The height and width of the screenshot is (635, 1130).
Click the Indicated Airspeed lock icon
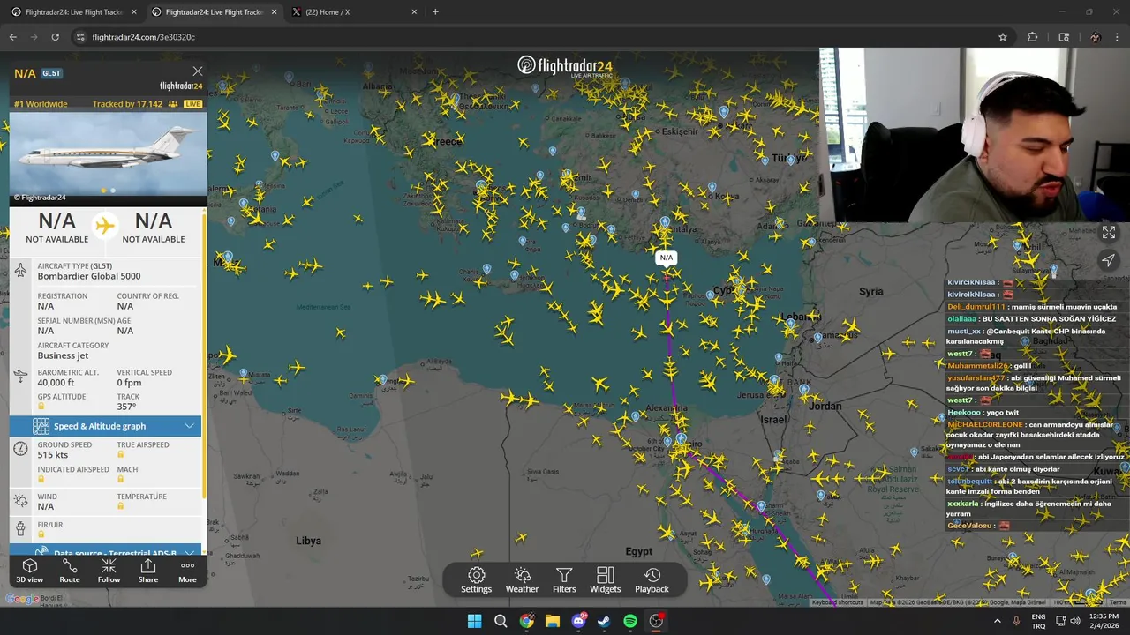tap(41, 480)
